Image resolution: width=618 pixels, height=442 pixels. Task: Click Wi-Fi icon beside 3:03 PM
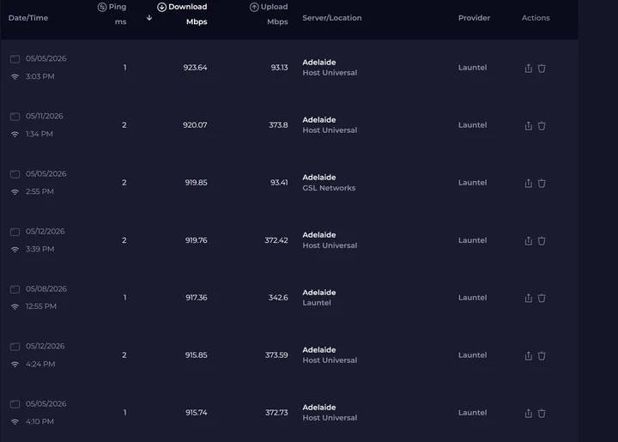coord(15,77)
